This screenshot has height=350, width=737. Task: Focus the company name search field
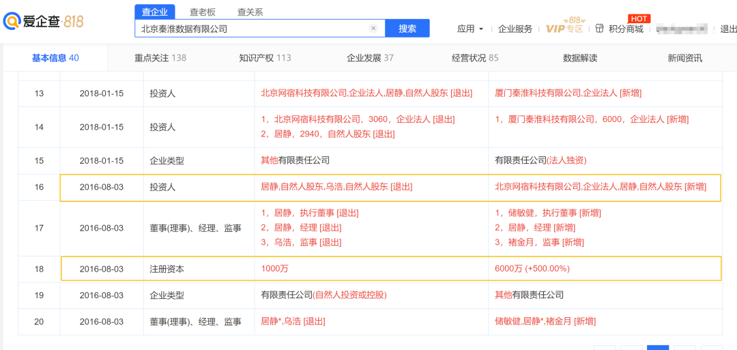252,29
